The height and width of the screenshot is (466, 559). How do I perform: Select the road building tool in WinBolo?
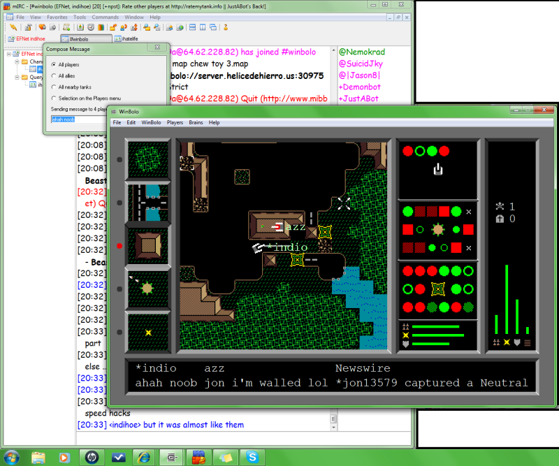(147, 203)
